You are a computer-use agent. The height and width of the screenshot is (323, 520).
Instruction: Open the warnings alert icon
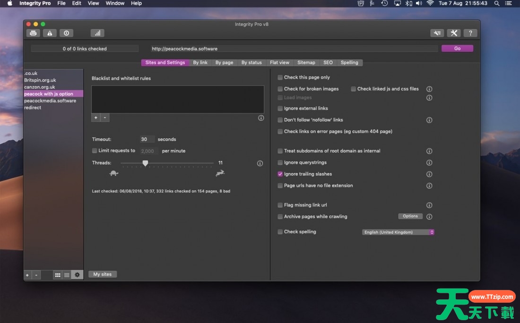click(50, 33)
